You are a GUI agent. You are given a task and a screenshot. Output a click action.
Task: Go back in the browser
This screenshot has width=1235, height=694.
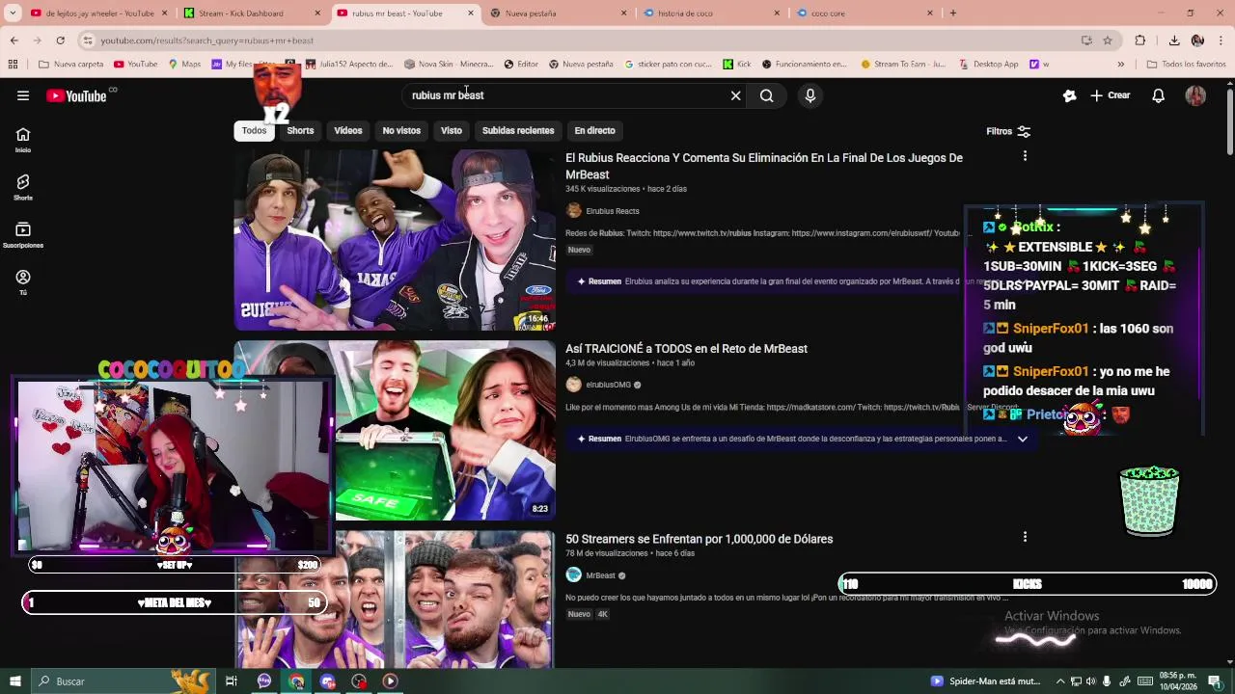tap(14, 40)
